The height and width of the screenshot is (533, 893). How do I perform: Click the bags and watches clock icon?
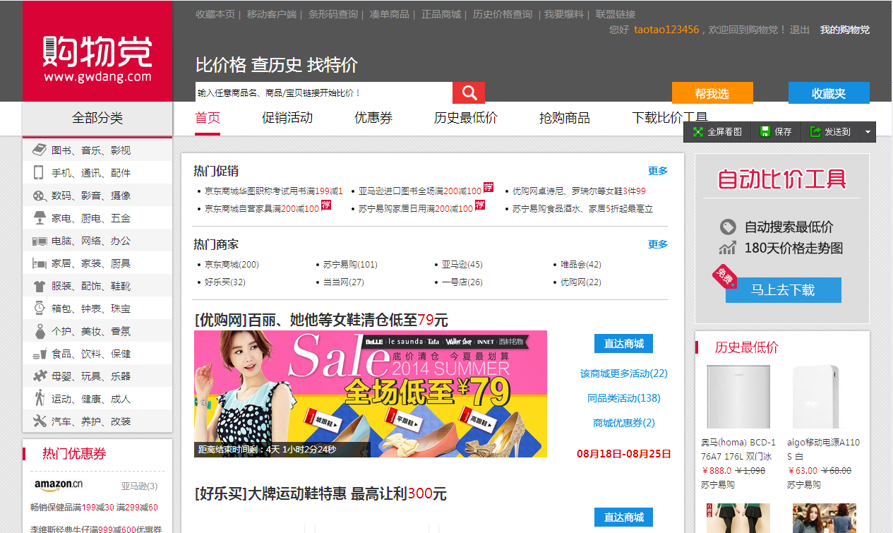point(40,308)
